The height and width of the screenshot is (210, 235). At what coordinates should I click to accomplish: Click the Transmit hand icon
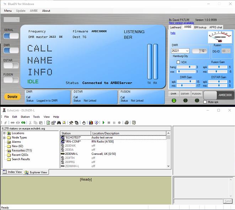[x=84, y=123]
